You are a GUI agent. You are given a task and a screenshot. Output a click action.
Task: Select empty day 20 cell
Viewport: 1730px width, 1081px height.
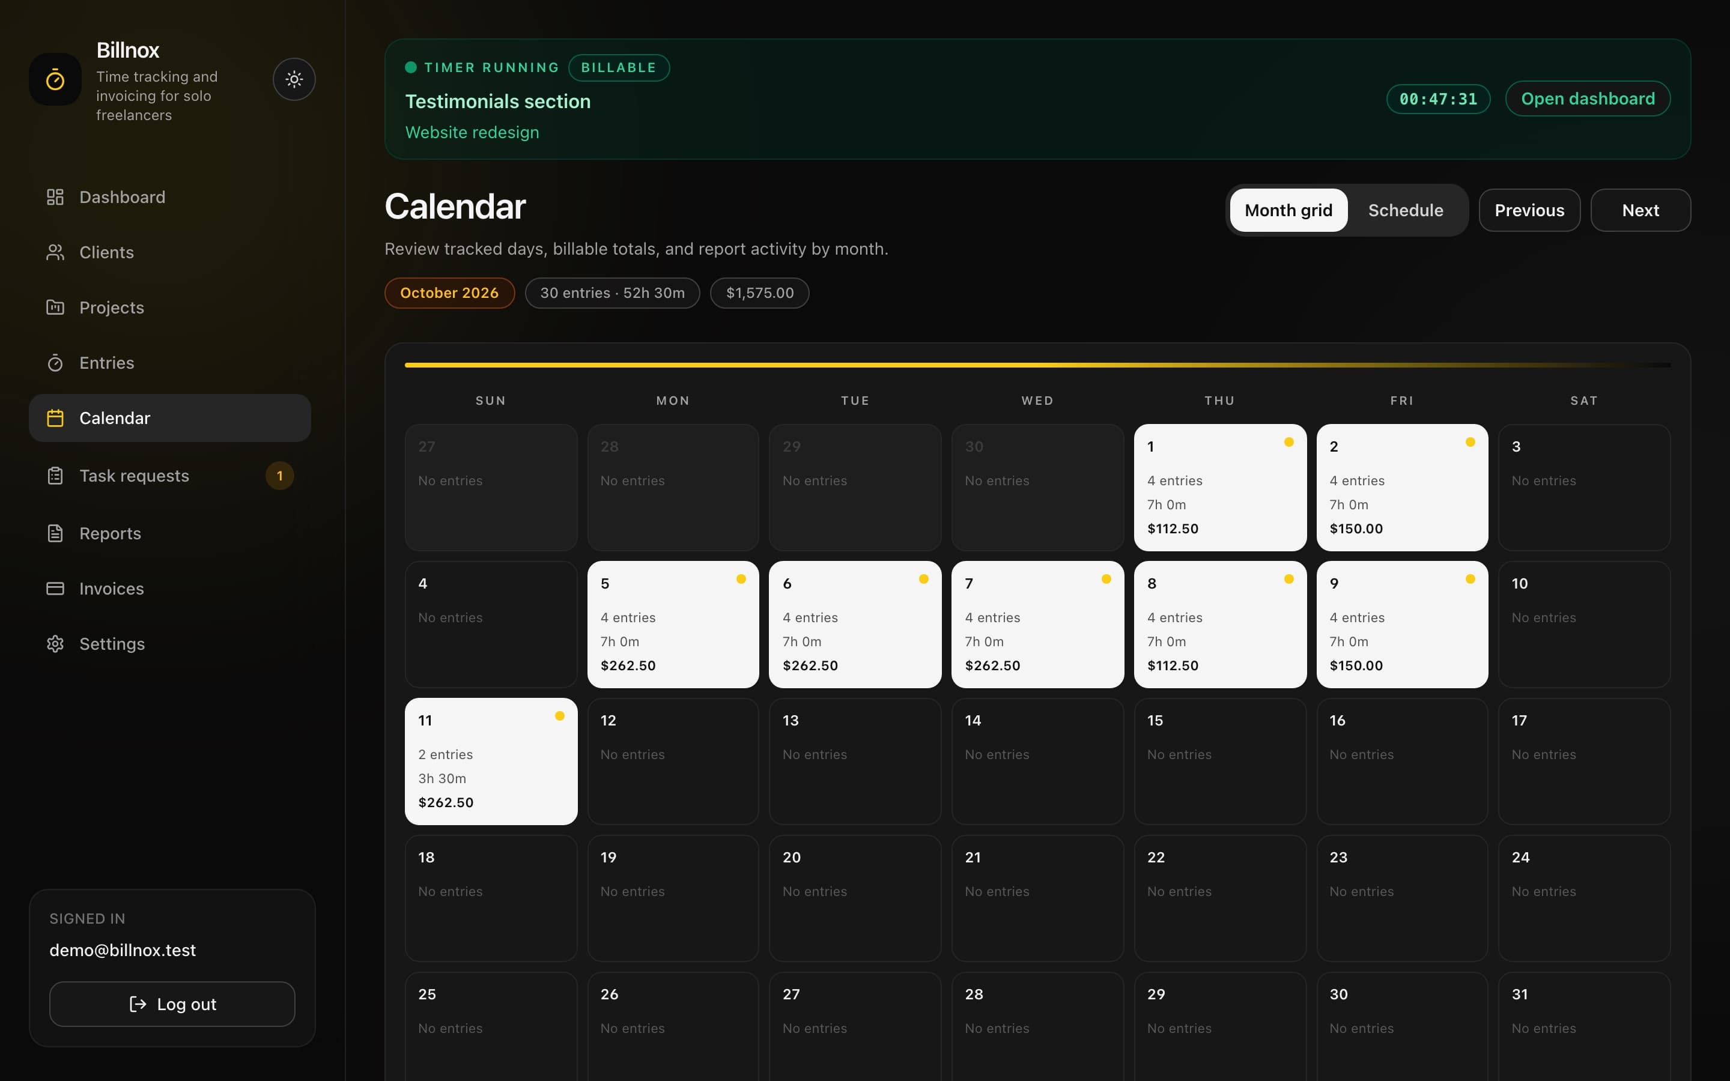855,898
